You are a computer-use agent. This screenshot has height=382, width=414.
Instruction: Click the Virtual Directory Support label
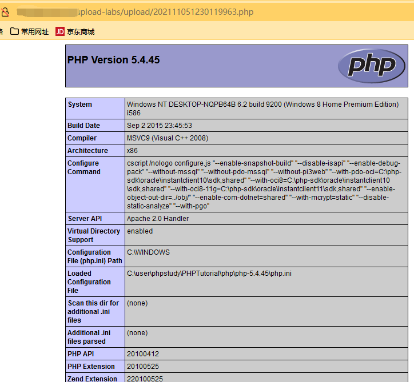(94, 235)
